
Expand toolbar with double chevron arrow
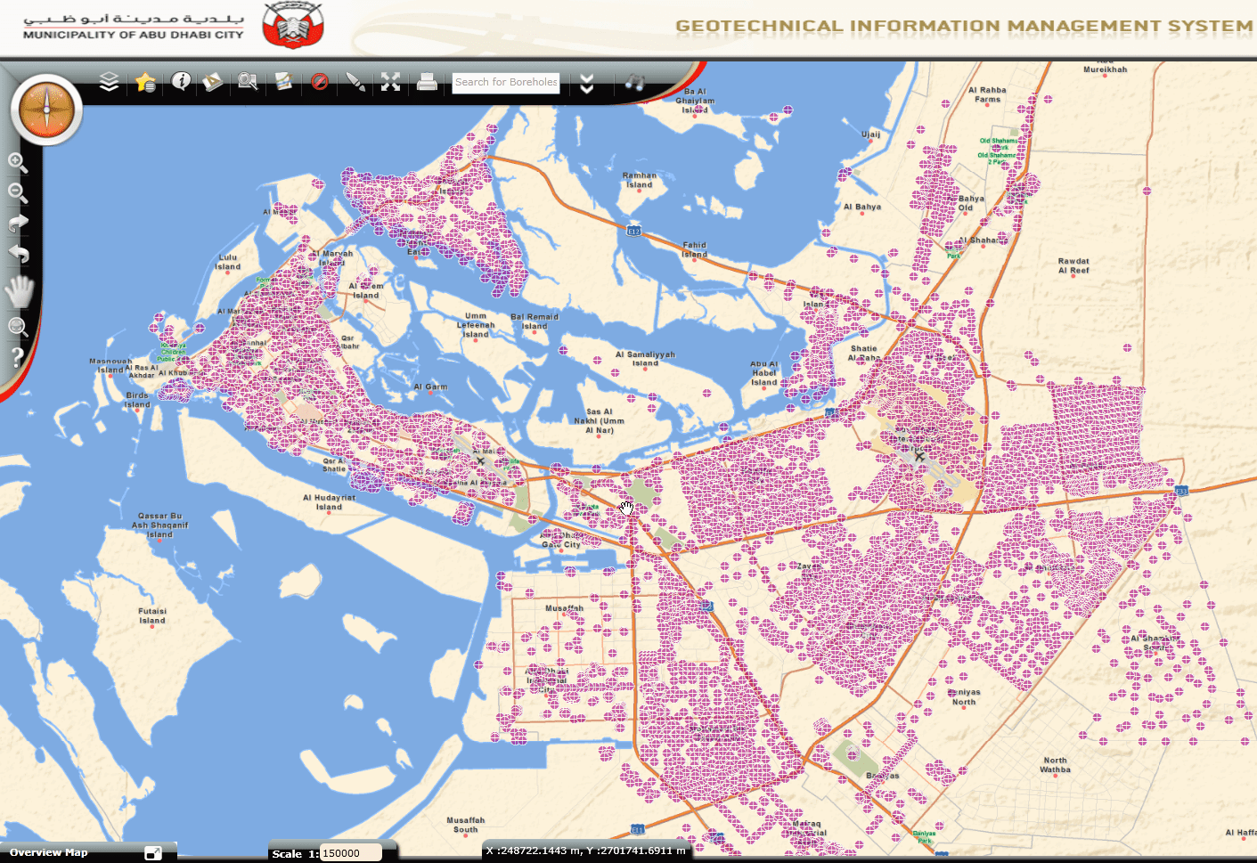586,84
